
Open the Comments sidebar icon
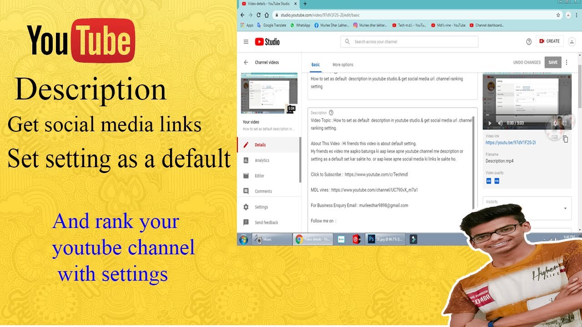tap(246, 191)
